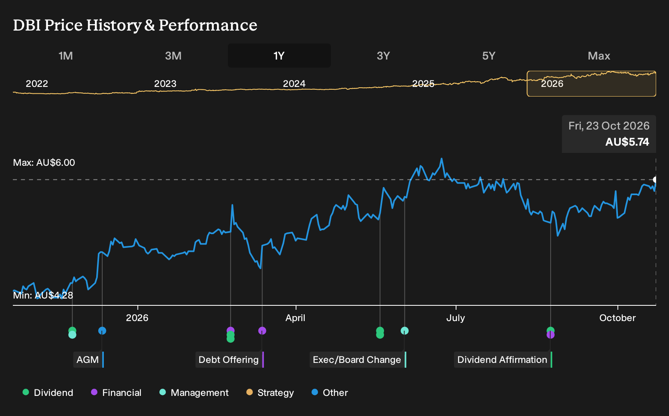The width and height of the screenshot is (669, 416).
Task: Click the 2024 label on overview chart
Action: tap(294, 84)
